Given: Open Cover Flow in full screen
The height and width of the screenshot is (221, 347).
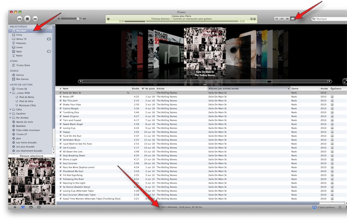Looking at the screenshot, I should pos(345,81).
